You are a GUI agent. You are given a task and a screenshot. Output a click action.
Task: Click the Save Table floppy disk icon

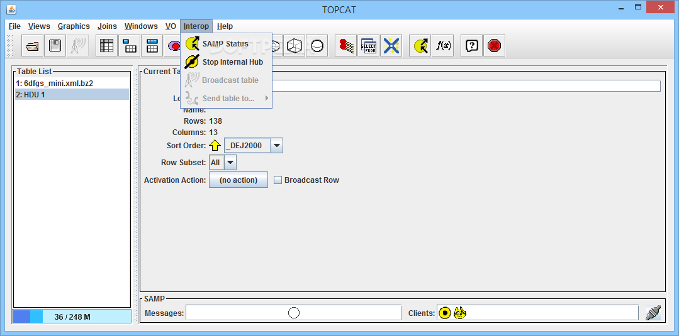55,45
